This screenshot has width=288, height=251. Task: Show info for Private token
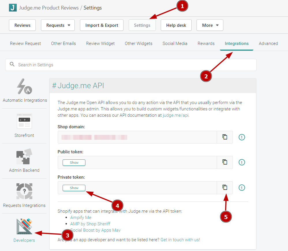pyautogui.click(x=242, y=188)
